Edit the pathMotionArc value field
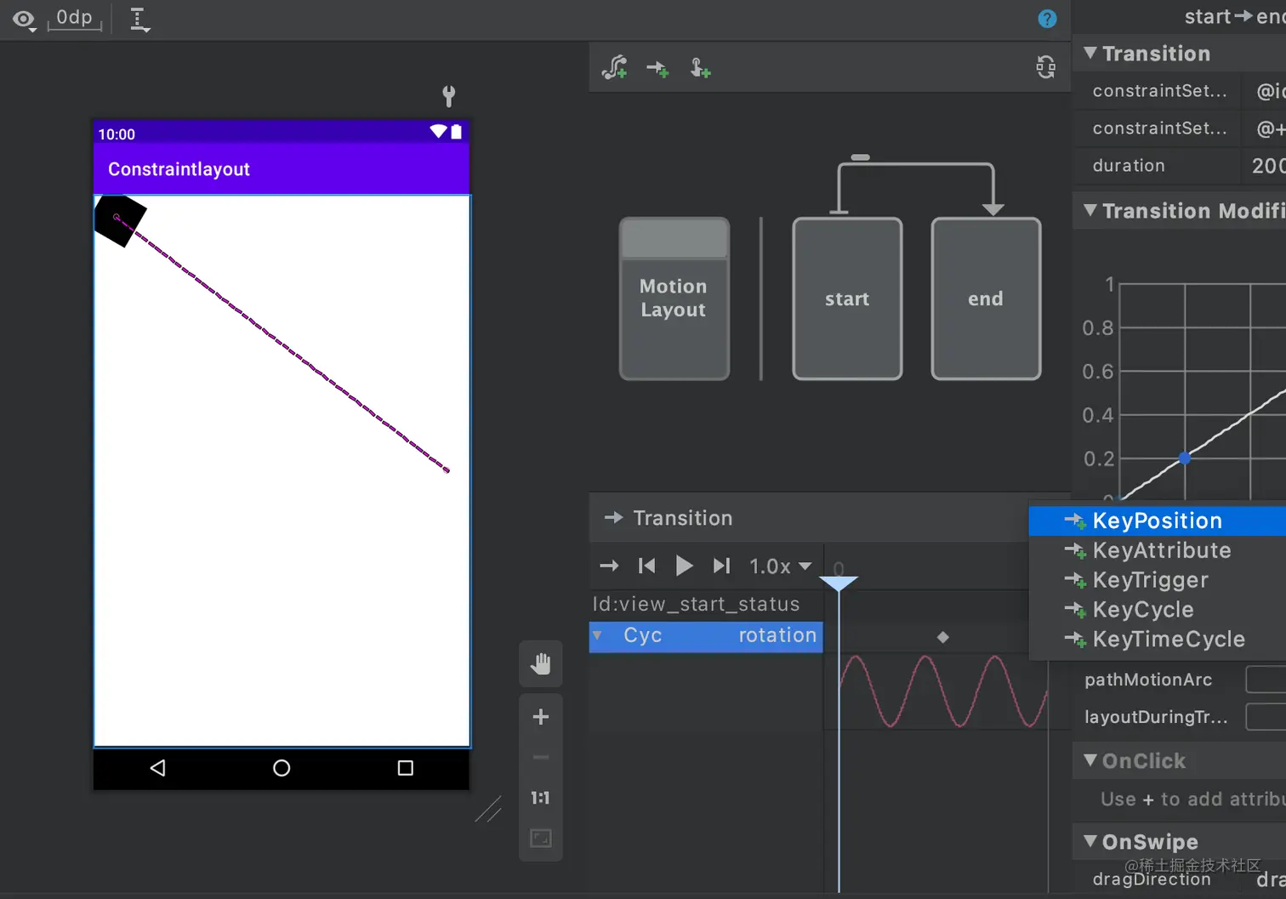This screenshot has width=1286, height=899. (1266, 680)
